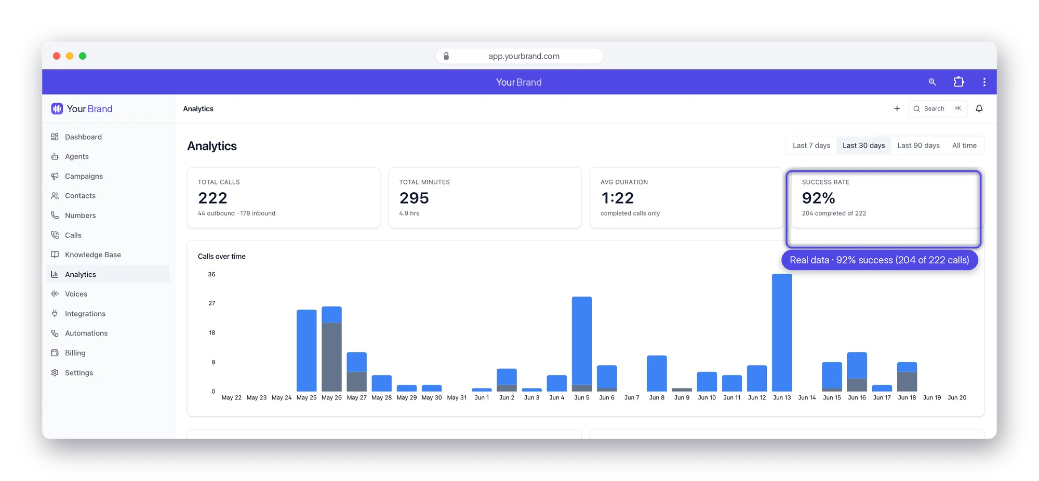Open browser extensions puzzle icon
1039x481 pixels.
958,82
